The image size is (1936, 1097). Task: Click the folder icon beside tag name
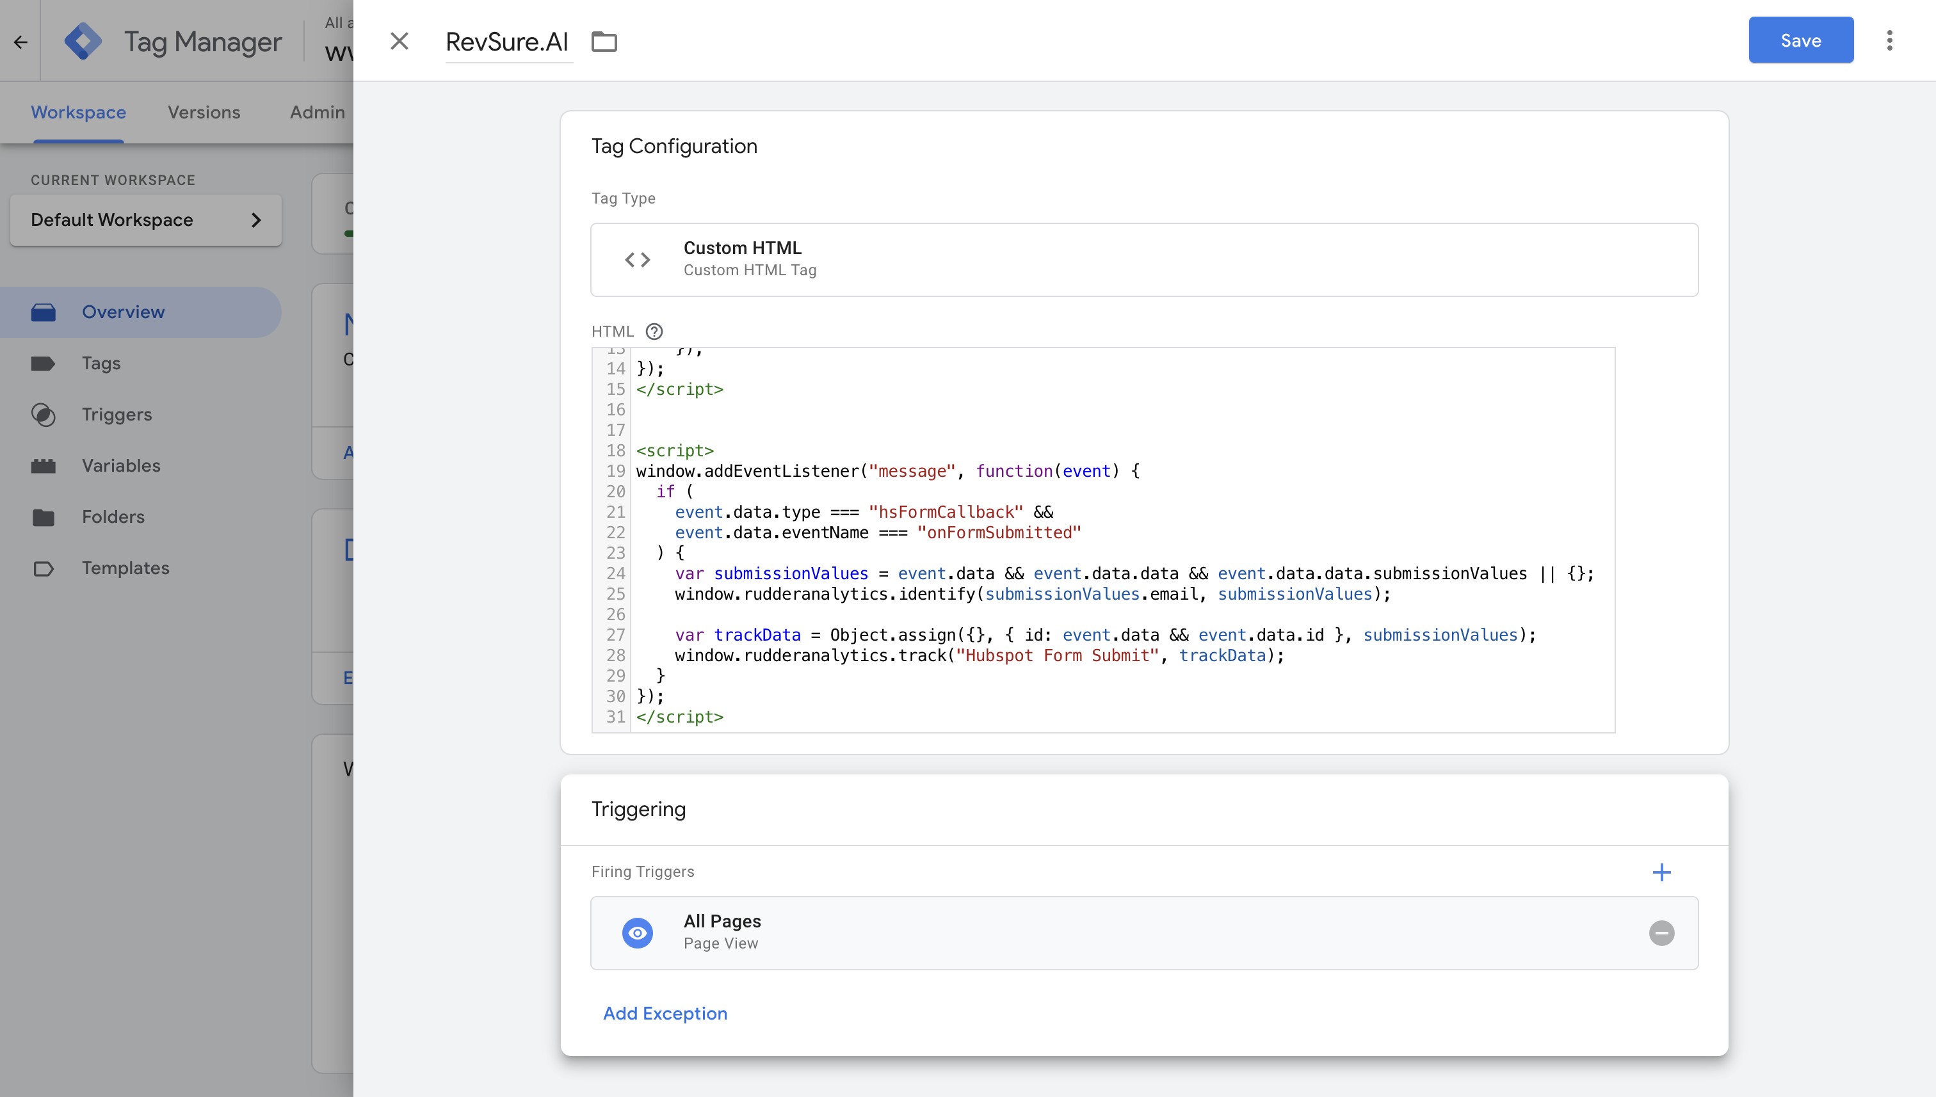point(604,42)
